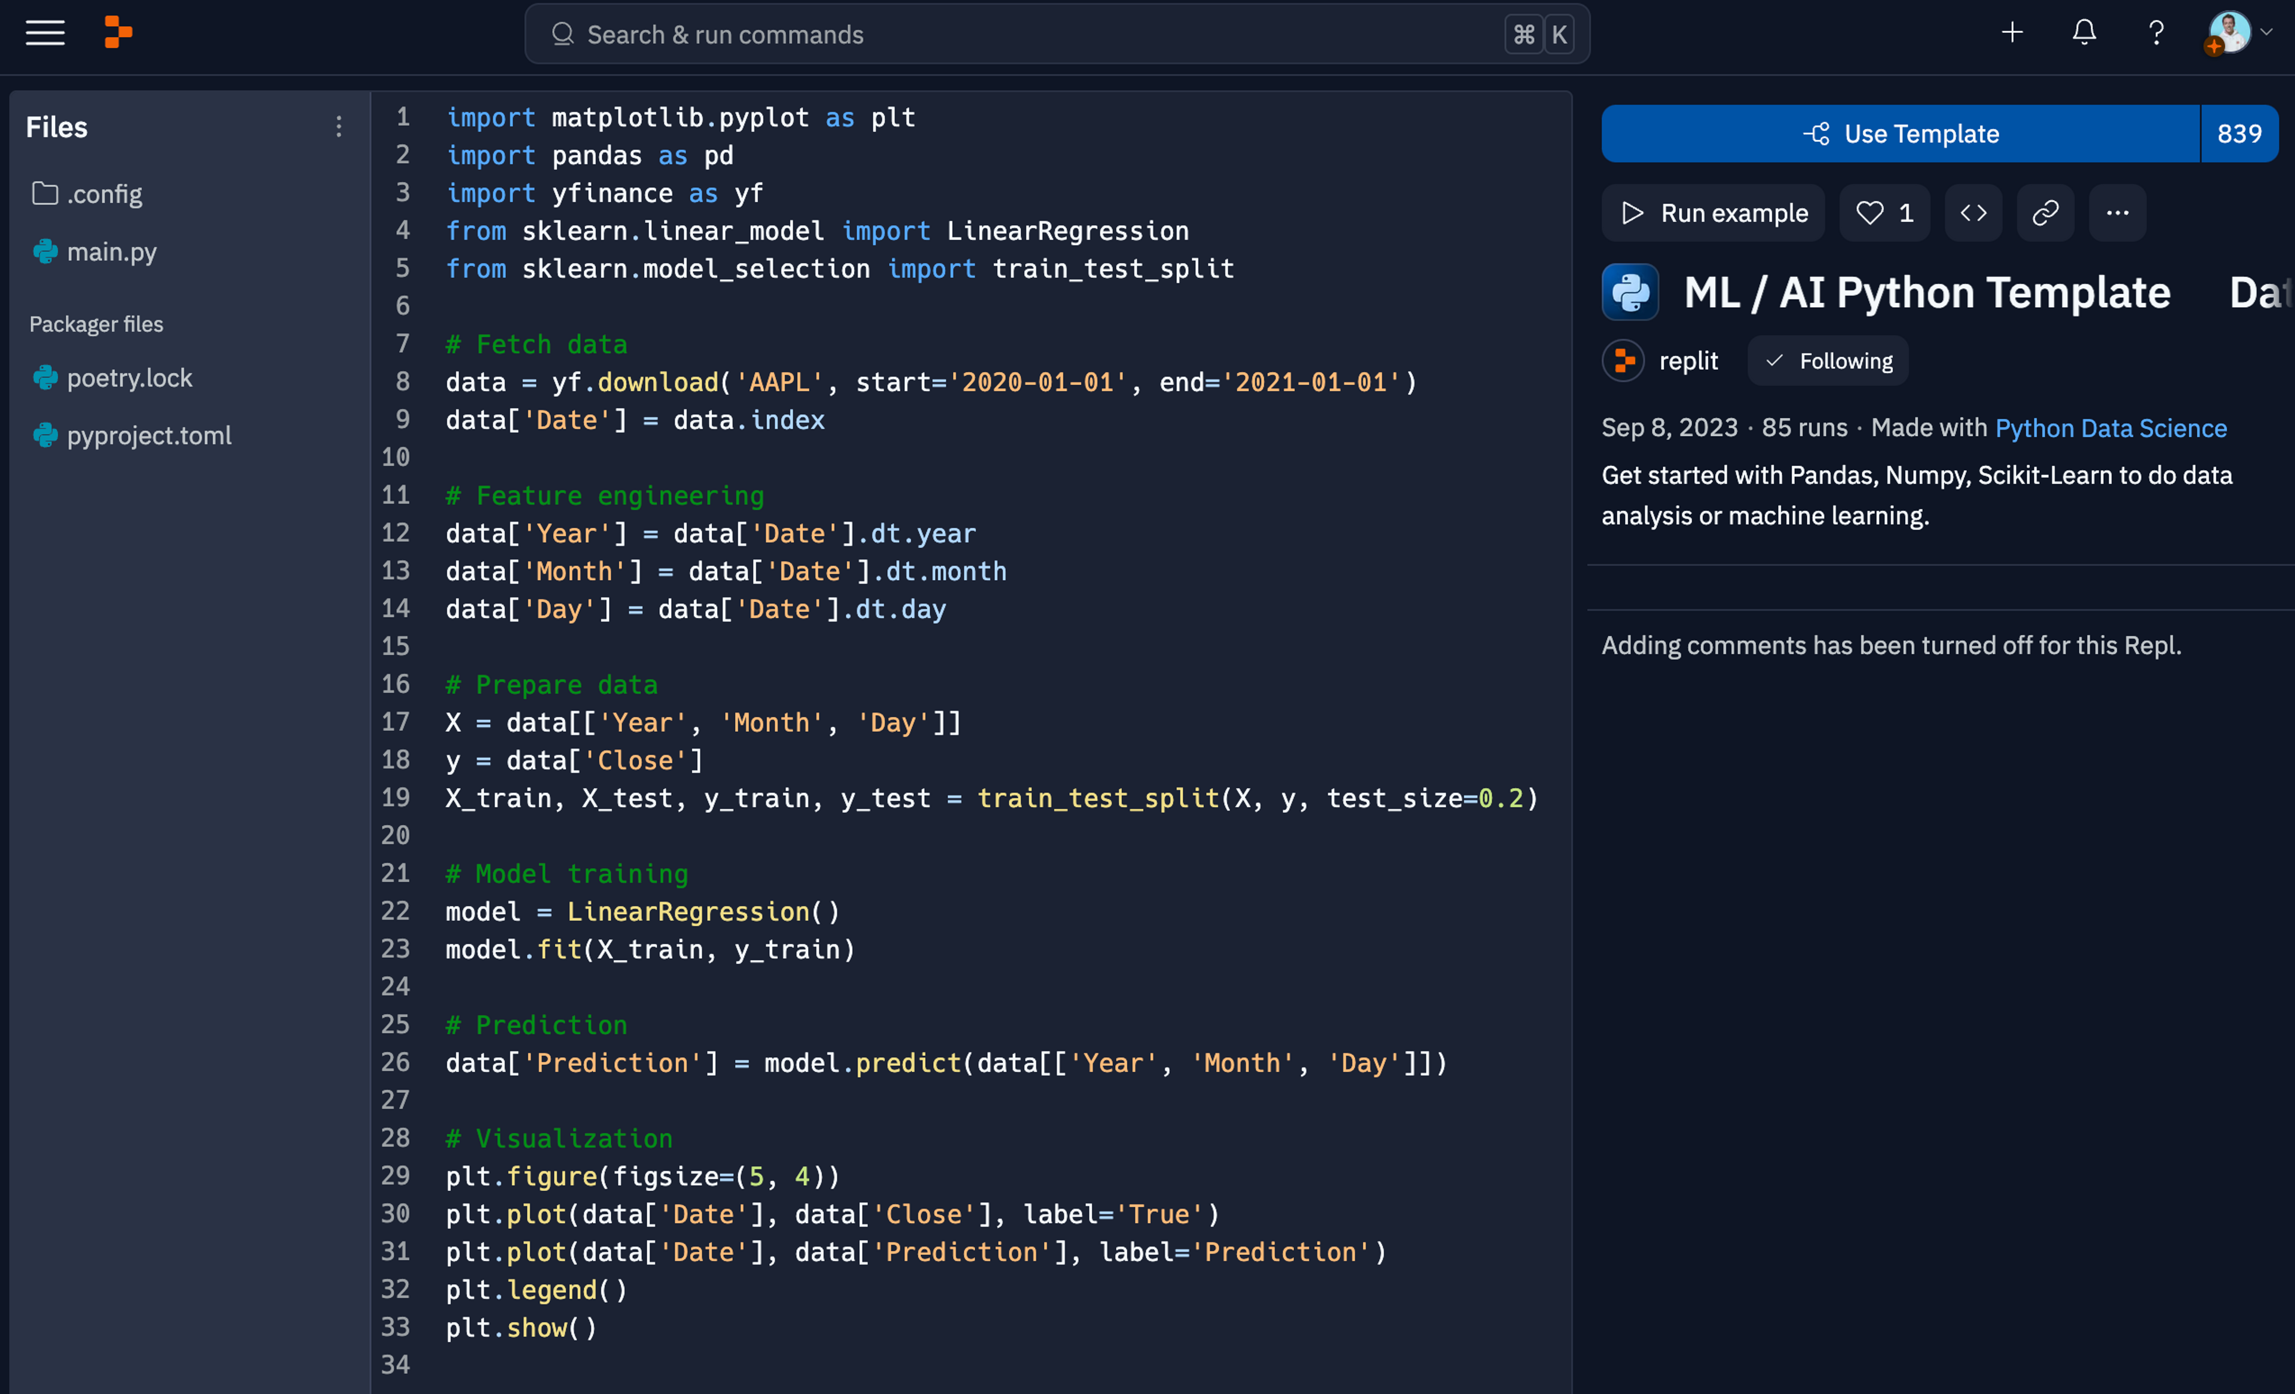Image resolution: width=2295 pixels, height=1394 pixels.
Task: Toggle the heart like button
Action: 1883,213
